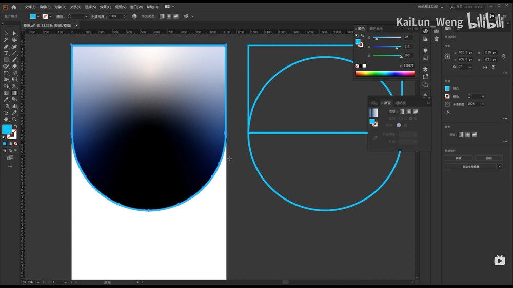Select the Scale tool
The image size is (513, 288).
pyautogui.click(x=14, y=73)
